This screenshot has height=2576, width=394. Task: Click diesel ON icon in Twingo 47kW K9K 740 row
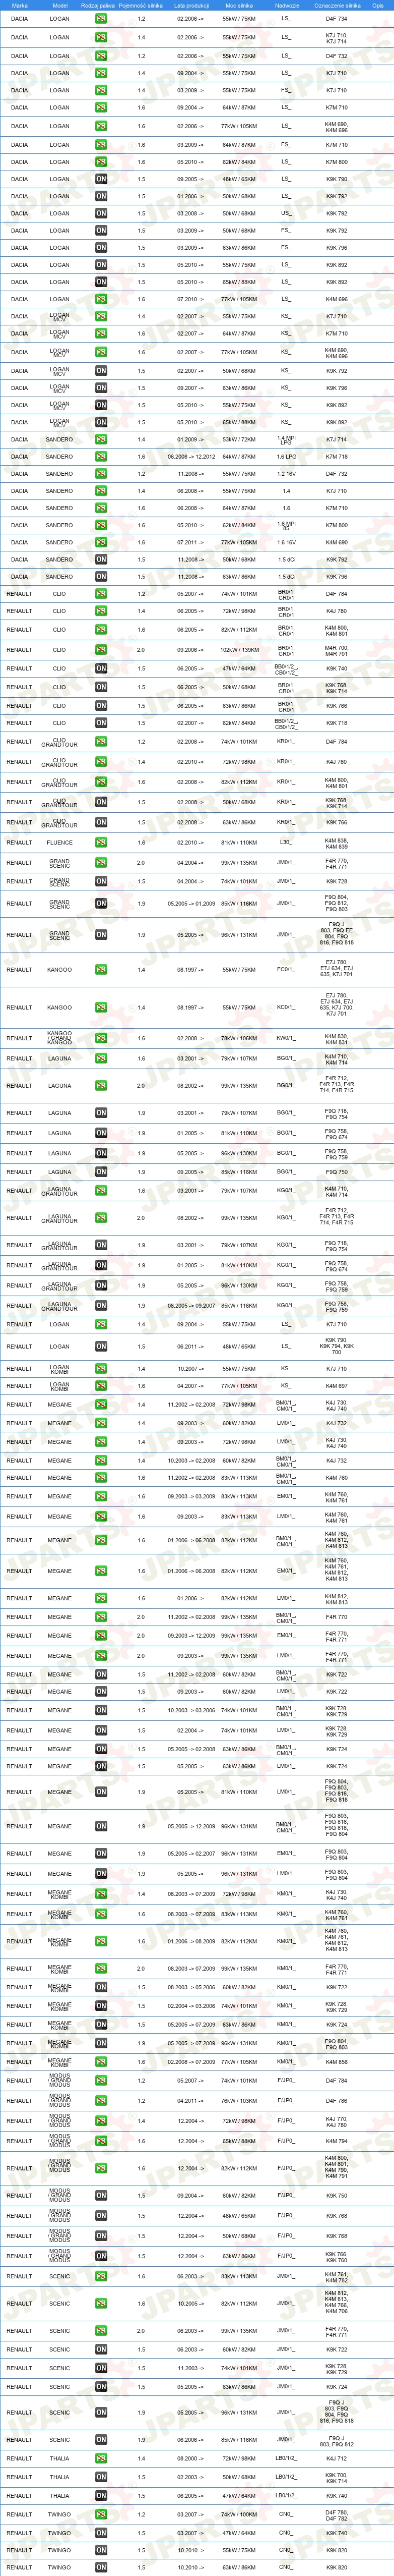pyautogui.click(x=101, y=2534)
